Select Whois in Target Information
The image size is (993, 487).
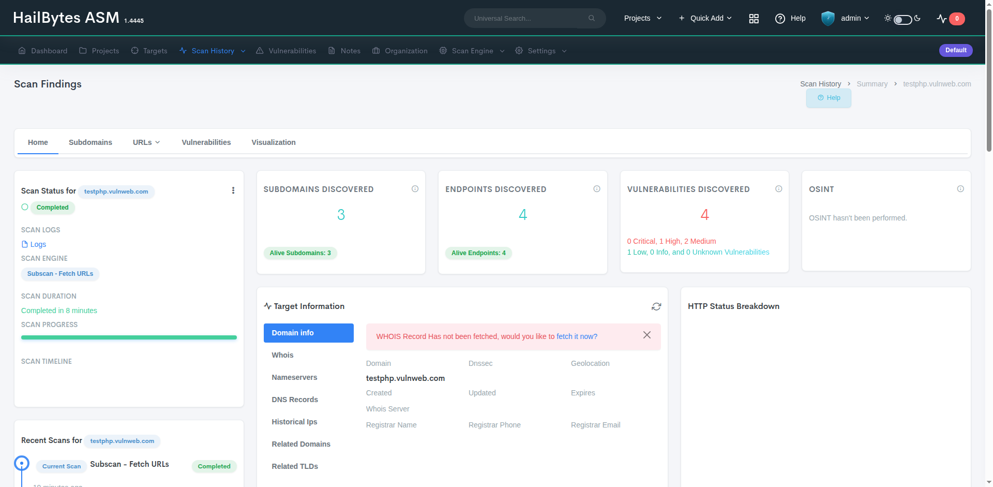pos(309,355)
